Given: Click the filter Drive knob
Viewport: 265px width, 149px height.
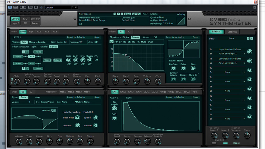Looking at the screenshot, I should pos(183,68).
